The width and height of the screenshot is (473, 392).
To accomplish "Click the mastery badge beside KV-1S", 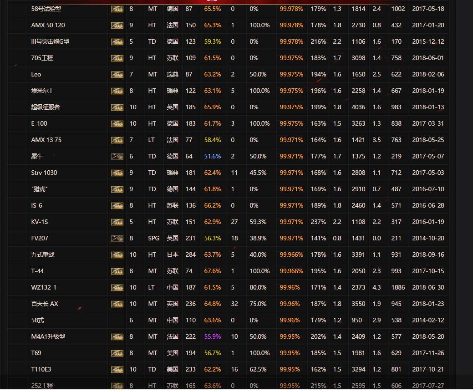I will click(117, 222).
